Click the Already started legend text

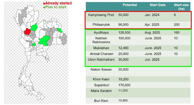click(x=59, y=3)
